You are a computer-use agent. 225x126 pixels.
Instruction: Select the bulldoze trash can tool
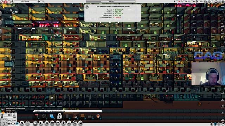pos(27,123)
